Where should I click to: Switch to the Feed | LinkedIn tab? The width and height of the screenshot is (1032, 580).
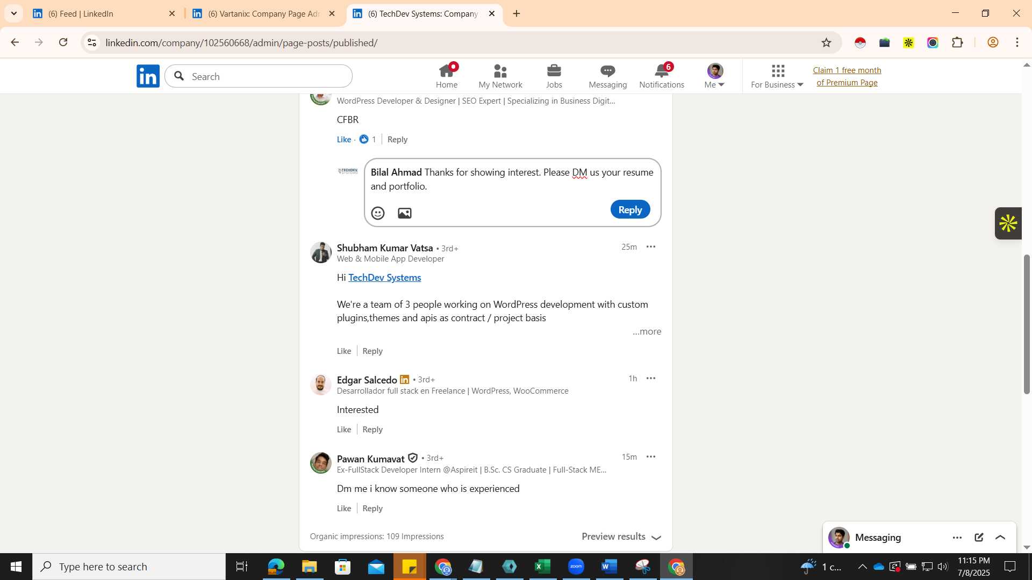[104, 13]
